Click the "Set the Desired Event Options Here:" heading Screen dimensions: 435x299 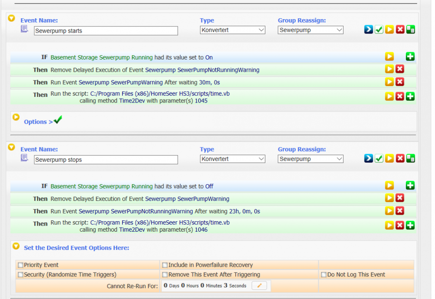[x=77, y=248]
